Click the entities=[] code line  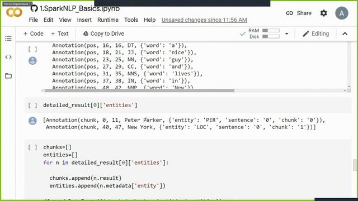[60, 155]
